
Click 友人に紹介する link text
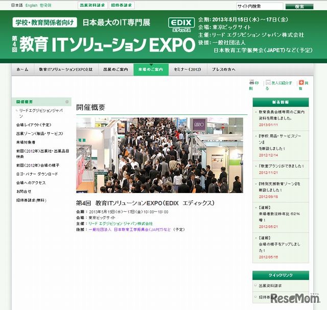[x=279, y=86]
